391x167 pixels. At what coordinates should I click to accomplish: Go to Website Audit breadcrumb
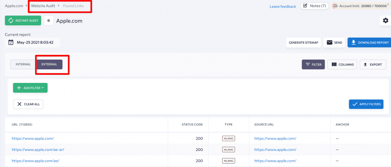(43, 6)
